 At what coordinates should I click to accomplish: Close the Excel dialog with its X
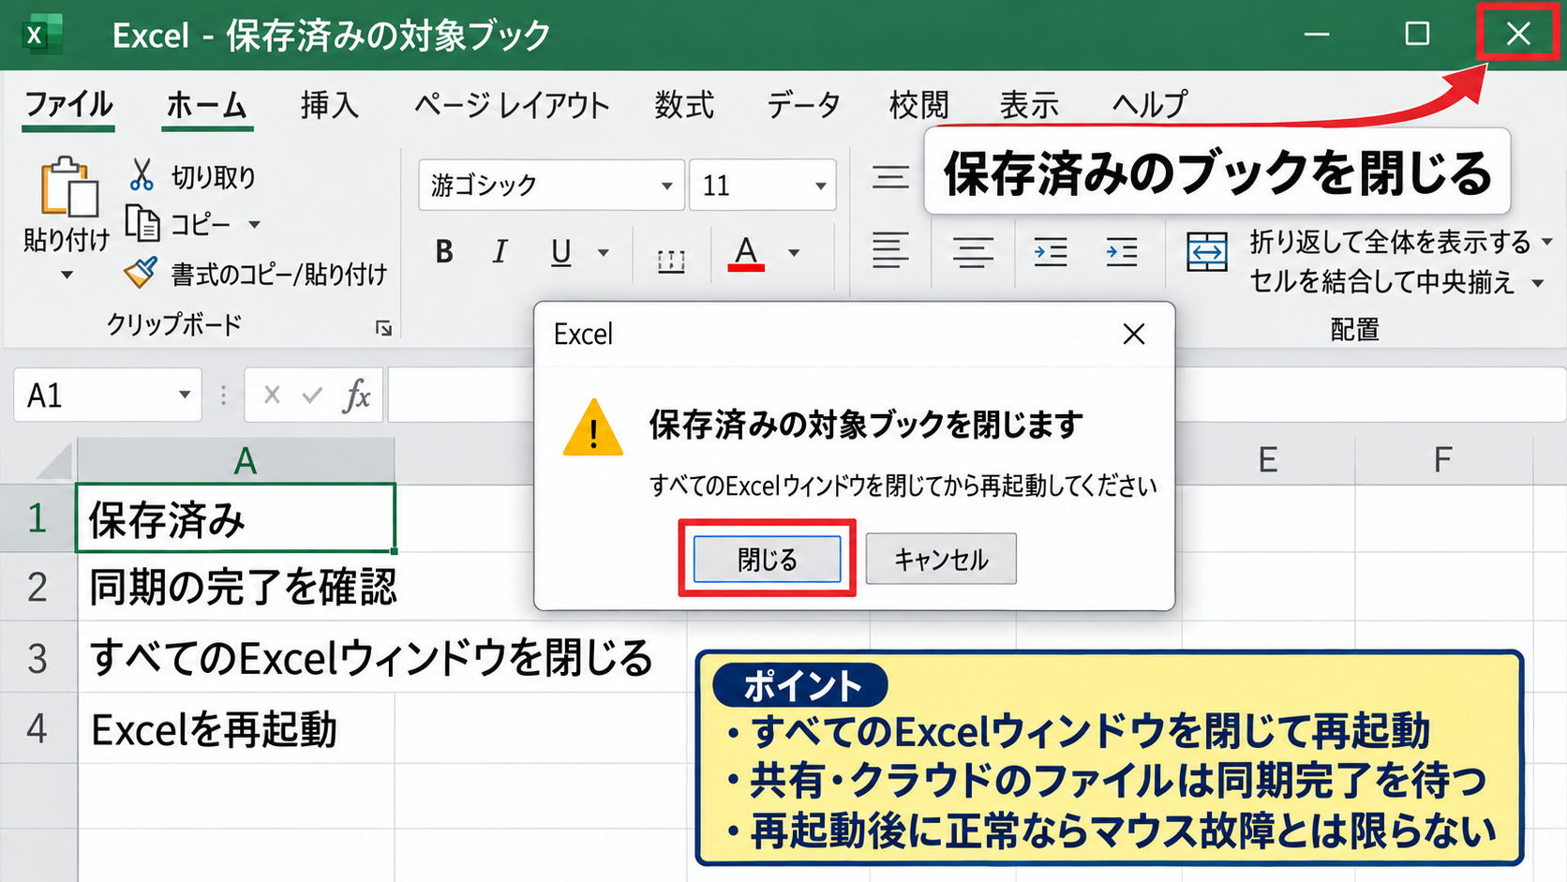click(x=1134, y=334)
